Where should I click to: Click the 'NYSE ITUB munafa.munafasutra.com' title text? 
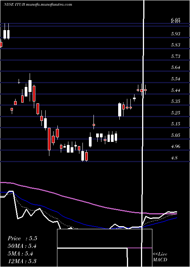tap(38, 5)
